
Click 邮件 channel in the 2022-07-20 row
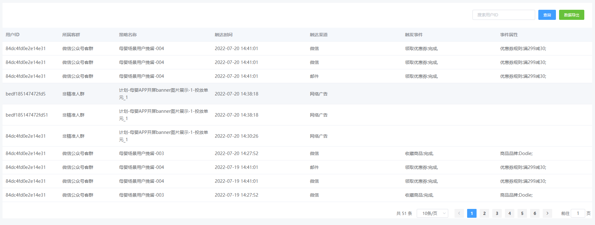coord(314,76)
